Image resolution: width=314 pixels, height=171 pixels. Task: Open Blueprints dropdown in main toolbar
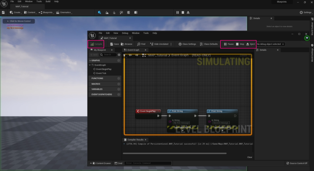[x=46, y=12]
